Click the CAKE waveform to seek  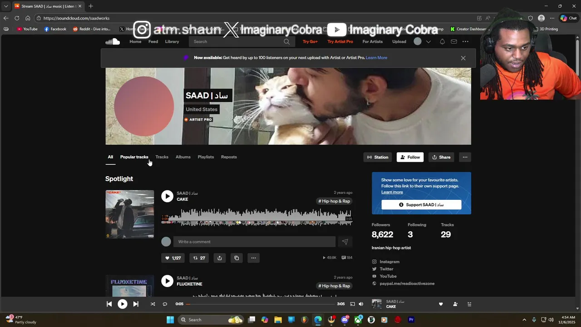[257, 217]
